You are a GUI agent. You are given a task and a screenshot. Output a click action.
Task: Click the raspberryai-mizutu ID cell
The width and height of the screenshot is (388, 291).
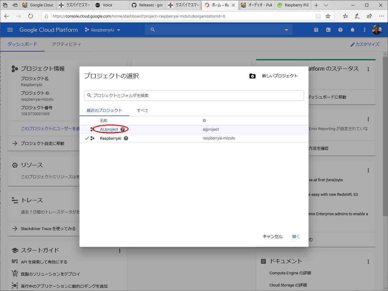(219, 138)
